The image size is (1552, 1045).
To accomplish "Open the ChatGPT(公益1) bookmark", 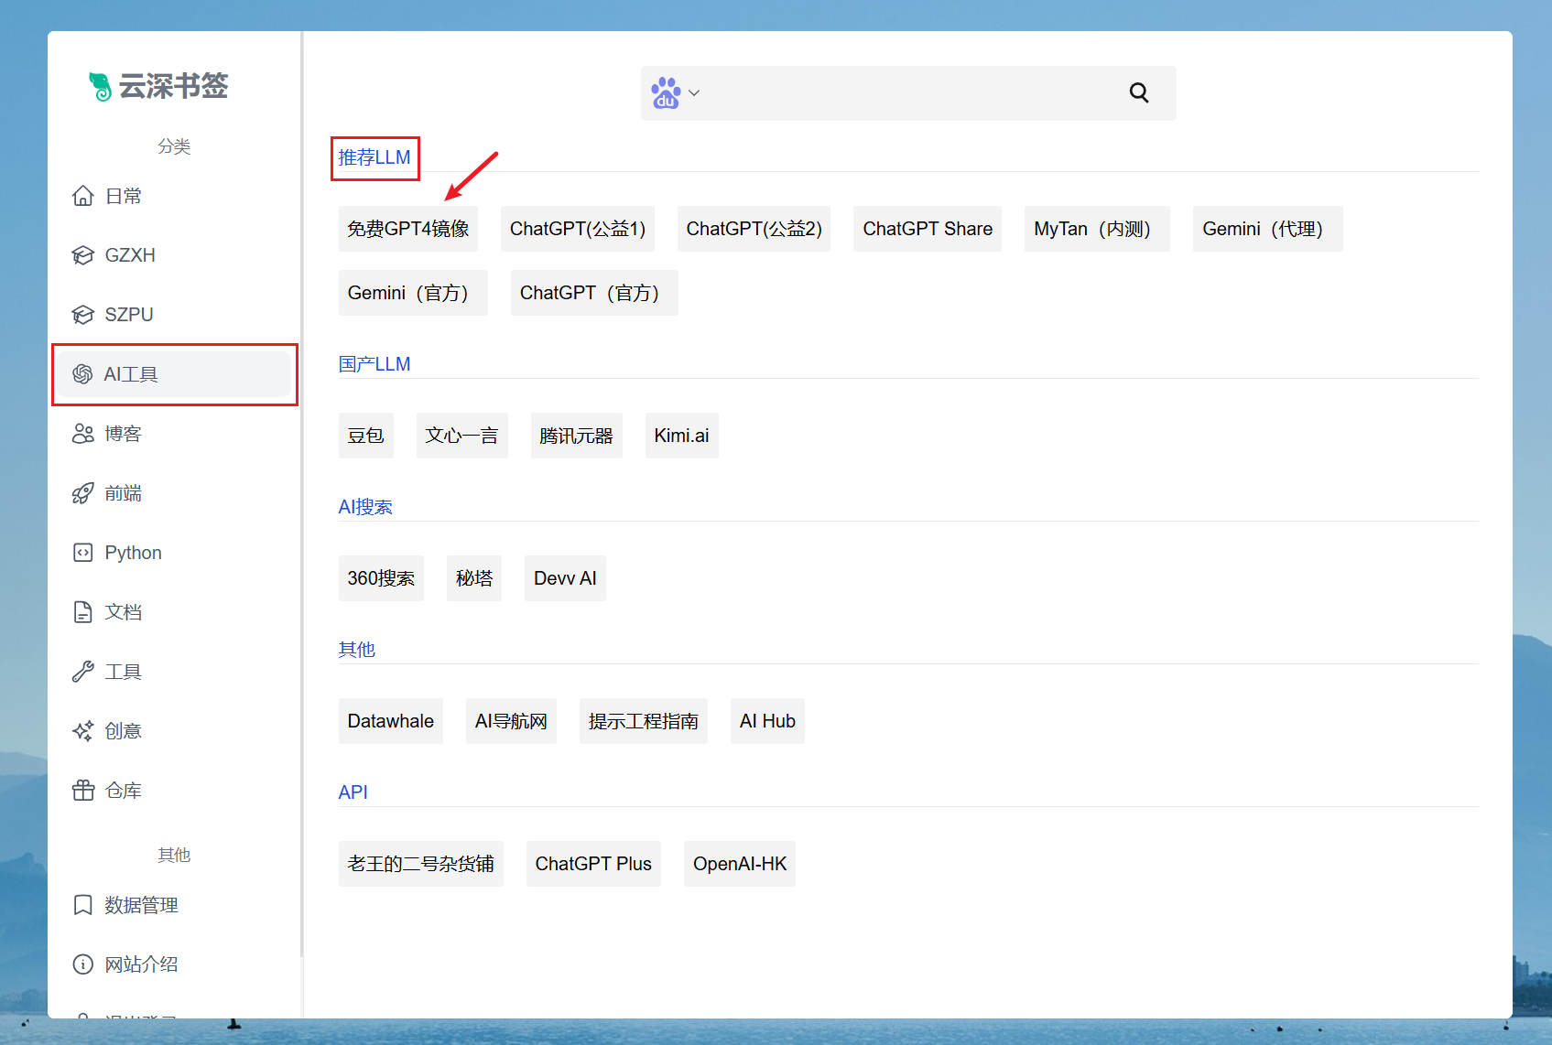I will tap(578, 229).
